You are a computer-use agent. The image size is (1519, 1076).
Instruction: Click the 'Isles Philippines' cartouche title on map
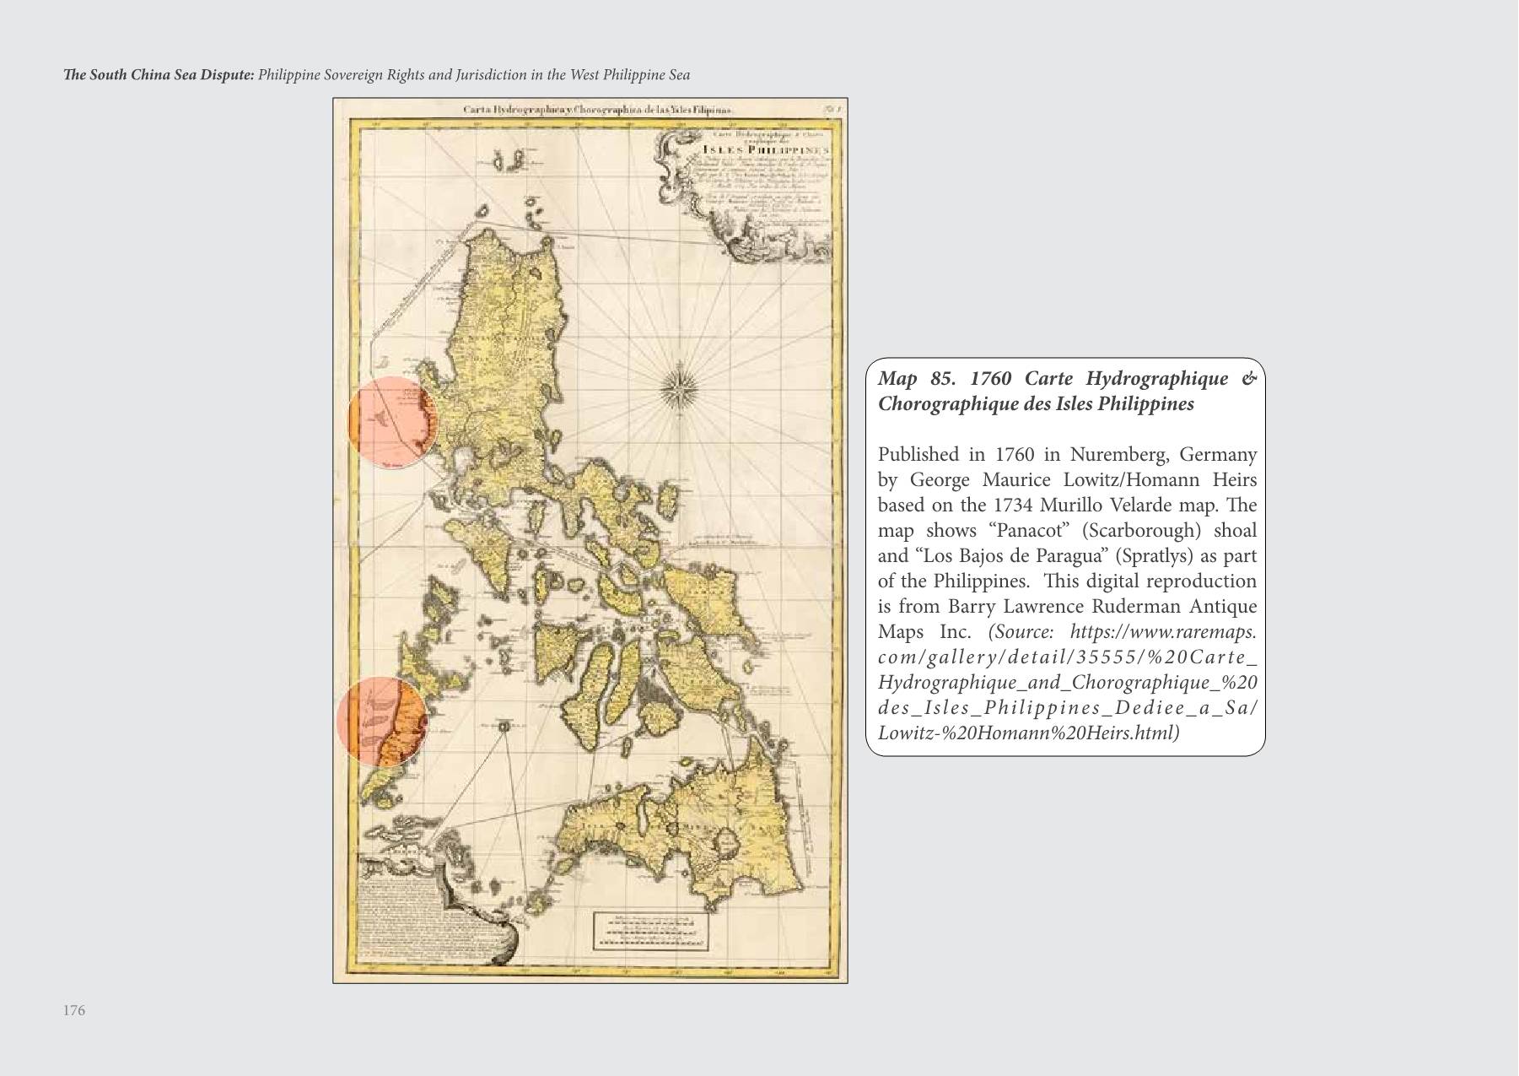766,150
